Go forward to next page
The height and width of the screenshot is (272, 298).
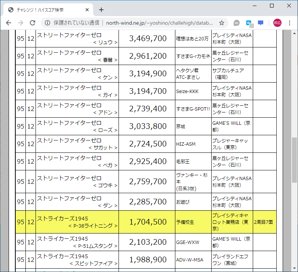click(21, 23)
